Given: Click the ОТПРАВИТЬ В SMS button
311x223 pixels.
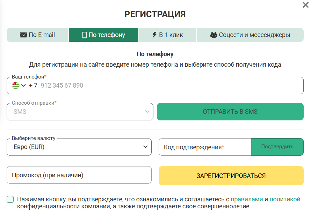Looking at the screenshot, I should coord(230,112).
